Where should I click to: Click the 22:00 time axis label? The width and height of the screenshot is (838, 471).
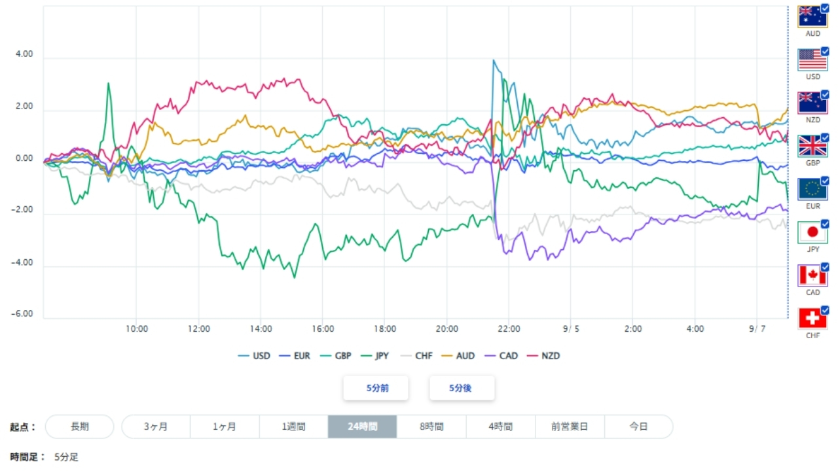[509, 328]
